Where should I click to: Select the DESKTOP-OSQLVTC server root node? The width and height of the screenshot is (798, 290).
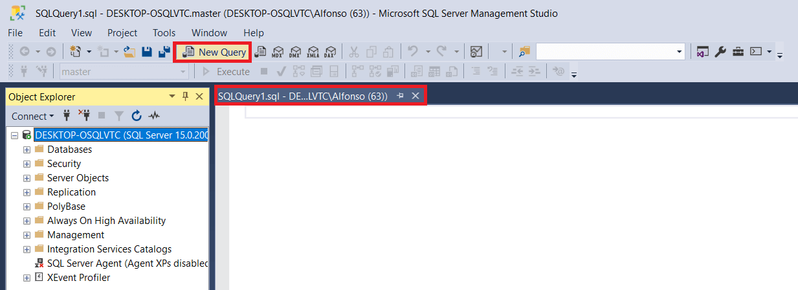click(x=121, y=135)
